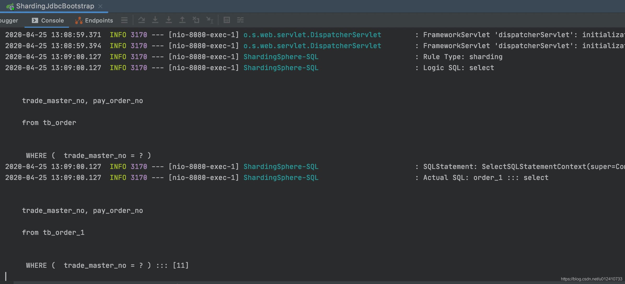
Task: Click the Run to Cursor icon
Action: [x=210, y=20]
